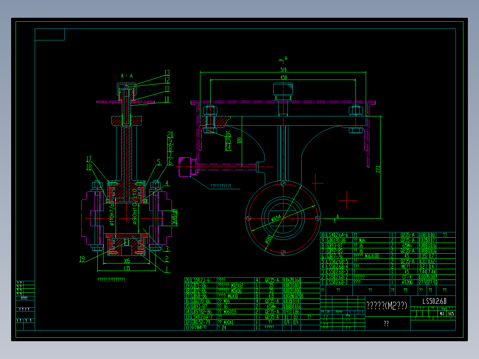
Task: Select callout number 18 left of section view
Action: pyautogui.click(x=89, y=167)
